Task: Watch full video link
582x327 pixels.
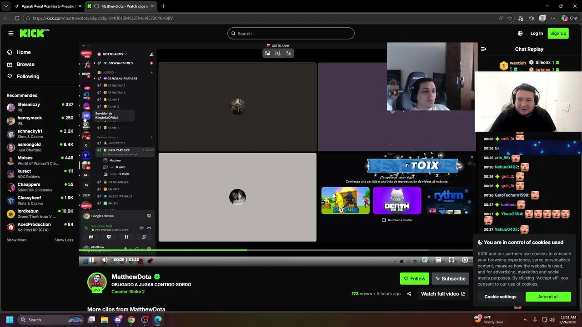Action: (443, 294)
